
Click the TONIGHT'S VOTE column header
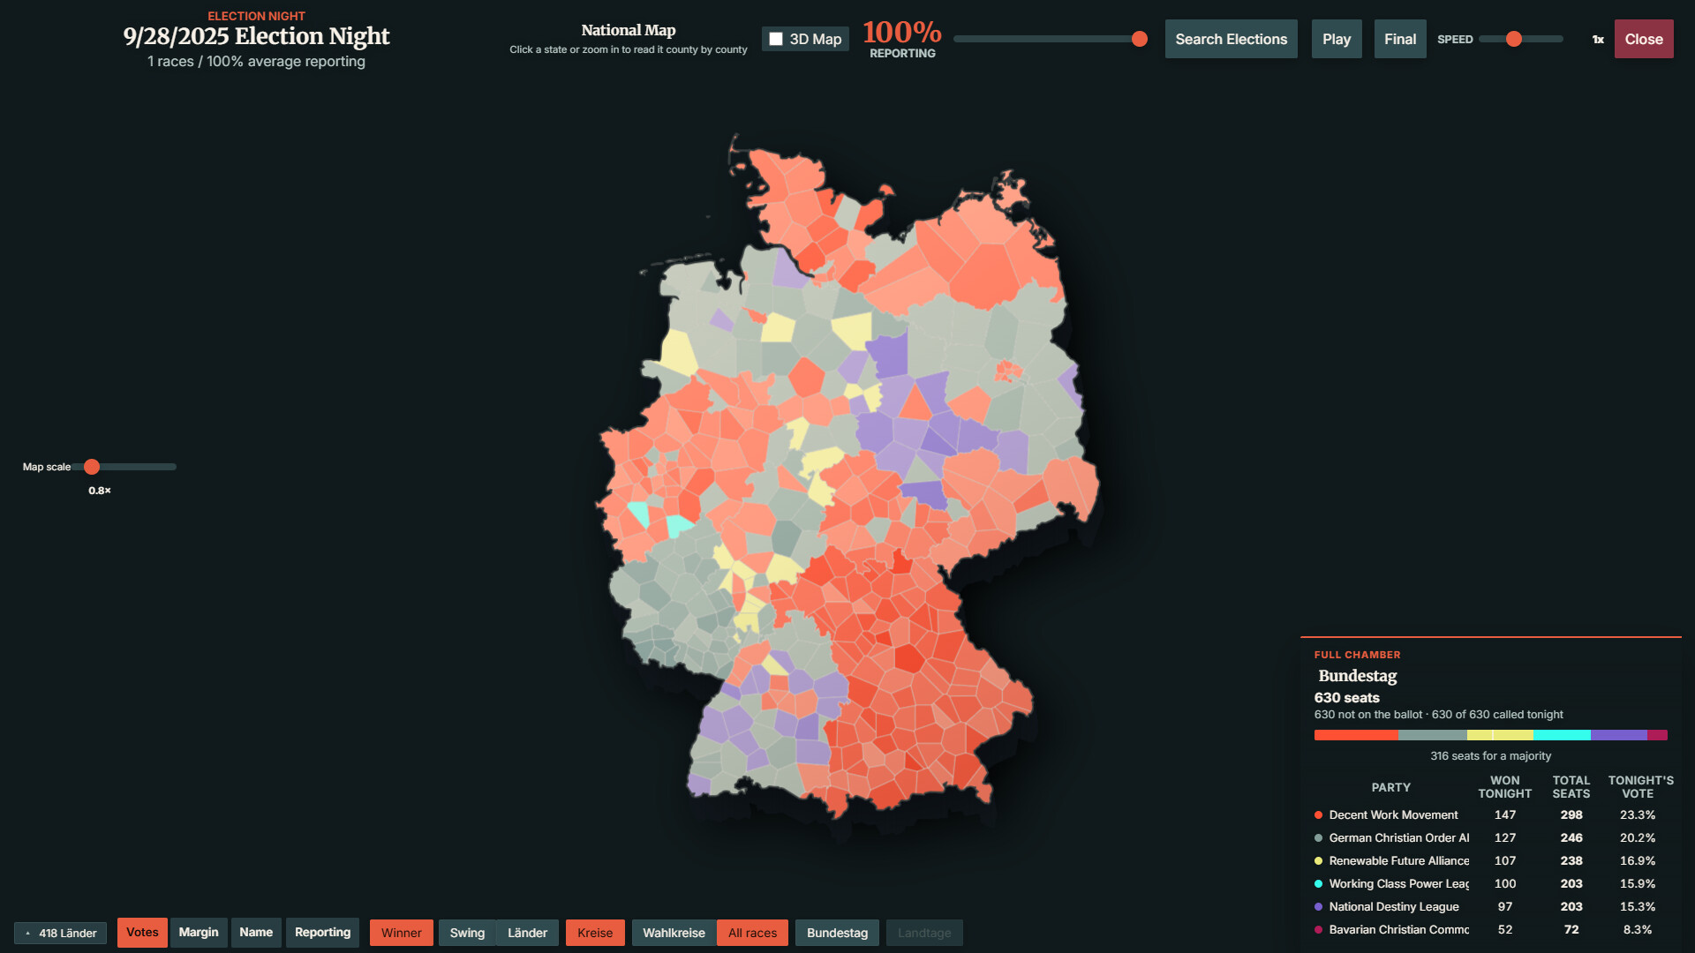point(1640,787)
